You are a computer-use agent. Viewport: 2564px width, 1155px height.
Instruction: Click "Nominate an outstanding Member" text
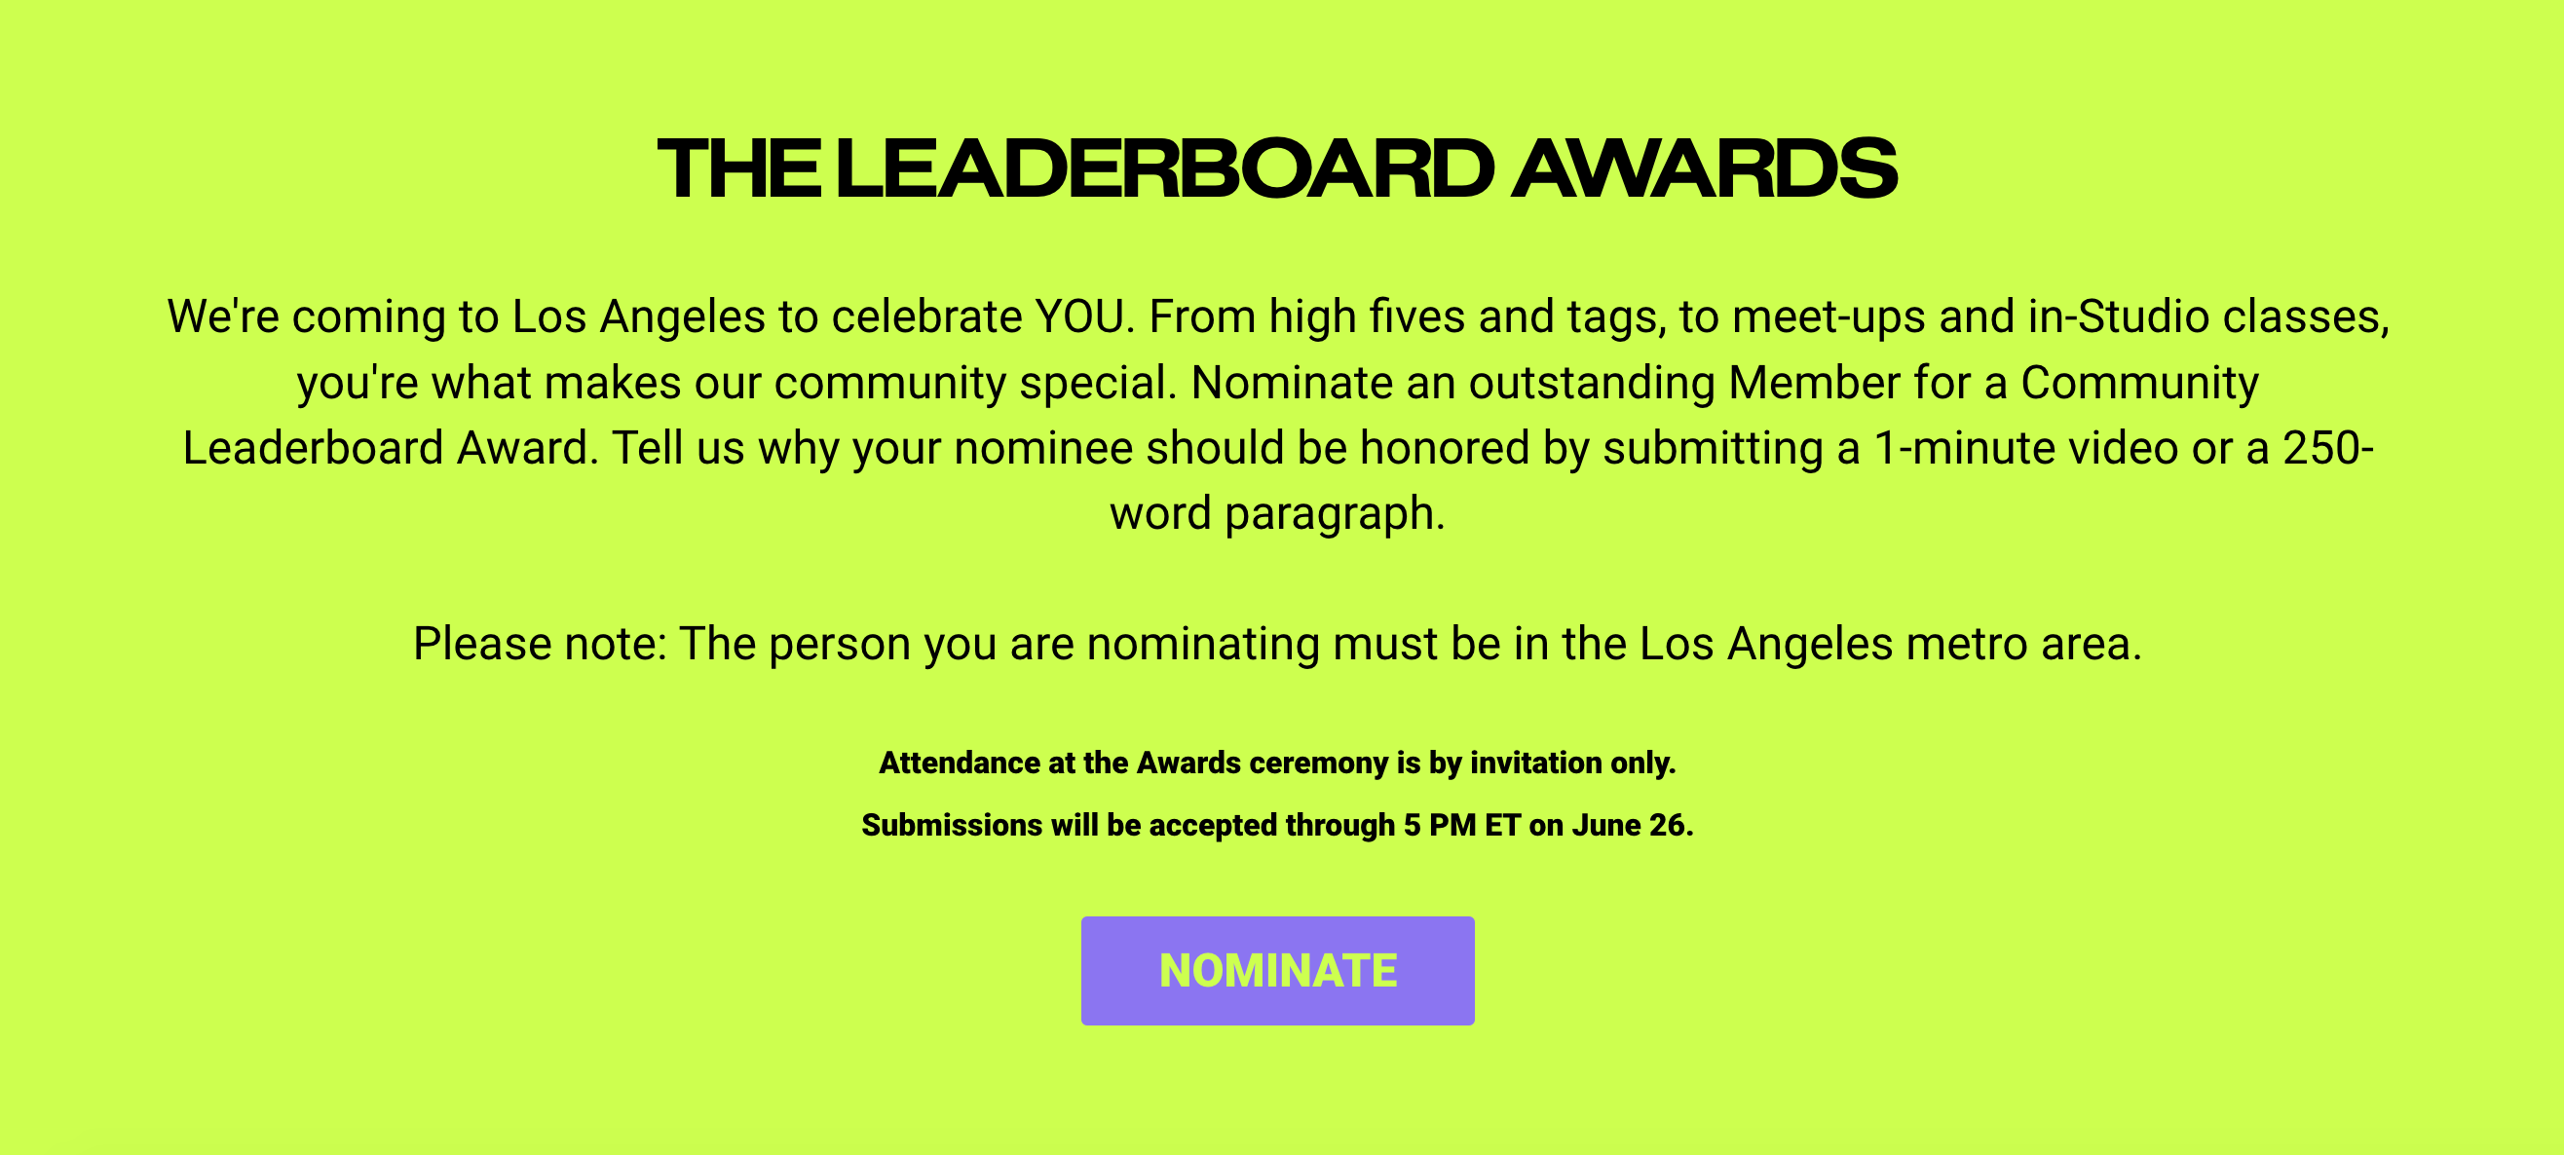[x=1546, y=383]
